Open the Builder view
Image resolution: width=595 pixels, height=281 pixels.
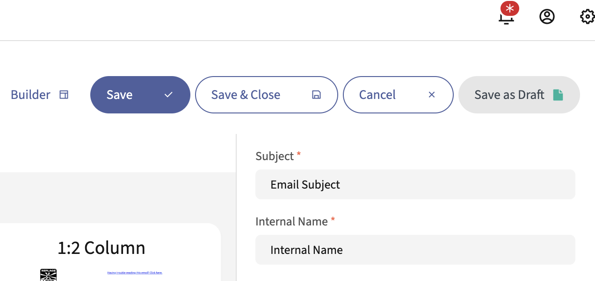click(31, 95)
